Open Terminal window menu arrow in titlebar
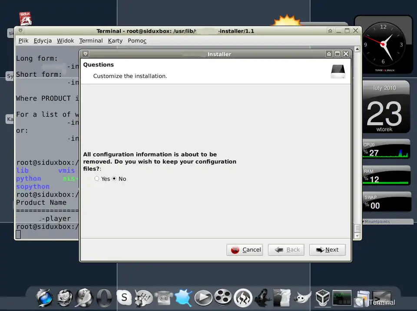Image resolution: width=417 pixels, height=311 pixels. (20, 31)
